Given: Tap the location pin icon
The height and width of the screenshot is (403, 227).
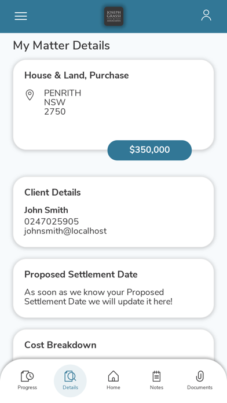Looking at the screenshot, I should click(x=30, y=95).
